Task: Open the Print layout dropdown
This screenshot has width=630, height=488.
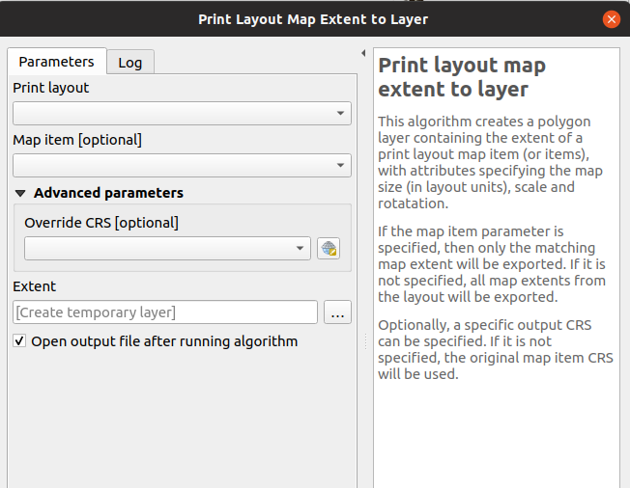Action: pos(182,114)
